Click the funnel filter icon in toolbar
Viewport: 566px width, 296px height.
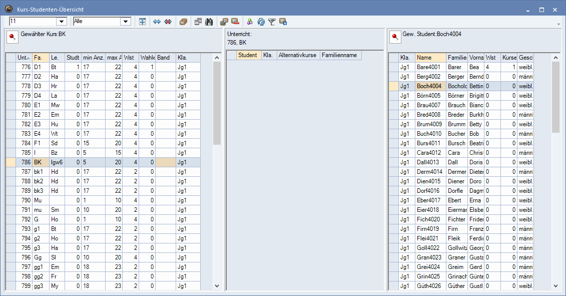point(272,22)
